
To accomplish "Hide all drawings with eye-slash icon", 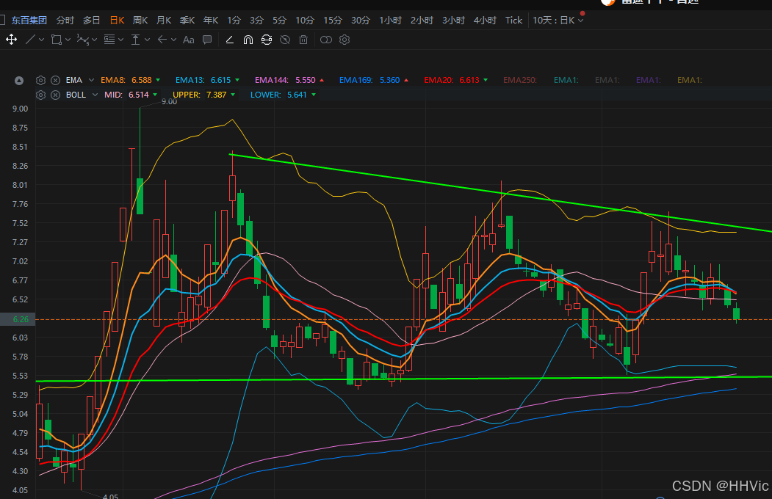I will click(285, 40).
